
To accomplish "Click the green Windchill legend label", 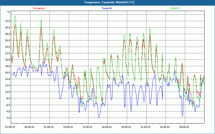I will click(x=174, y=8).
